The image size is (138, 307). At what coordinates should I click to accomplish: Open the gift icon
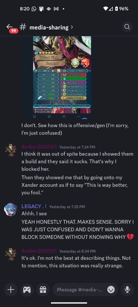coord(43,290)
